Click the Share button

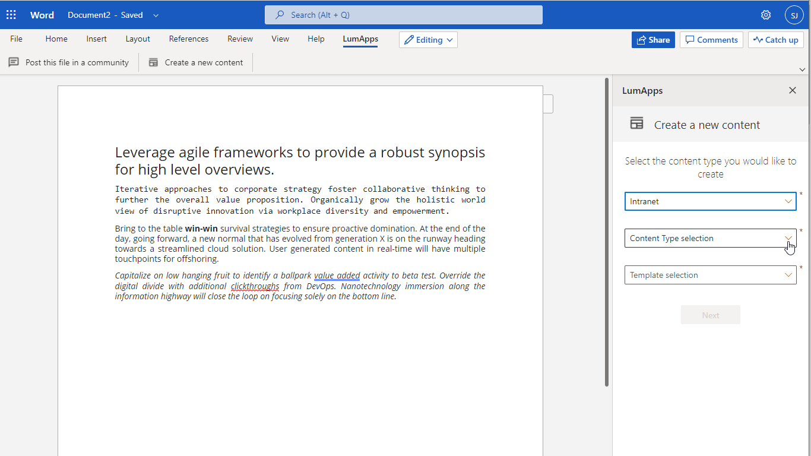coord(653,40)
